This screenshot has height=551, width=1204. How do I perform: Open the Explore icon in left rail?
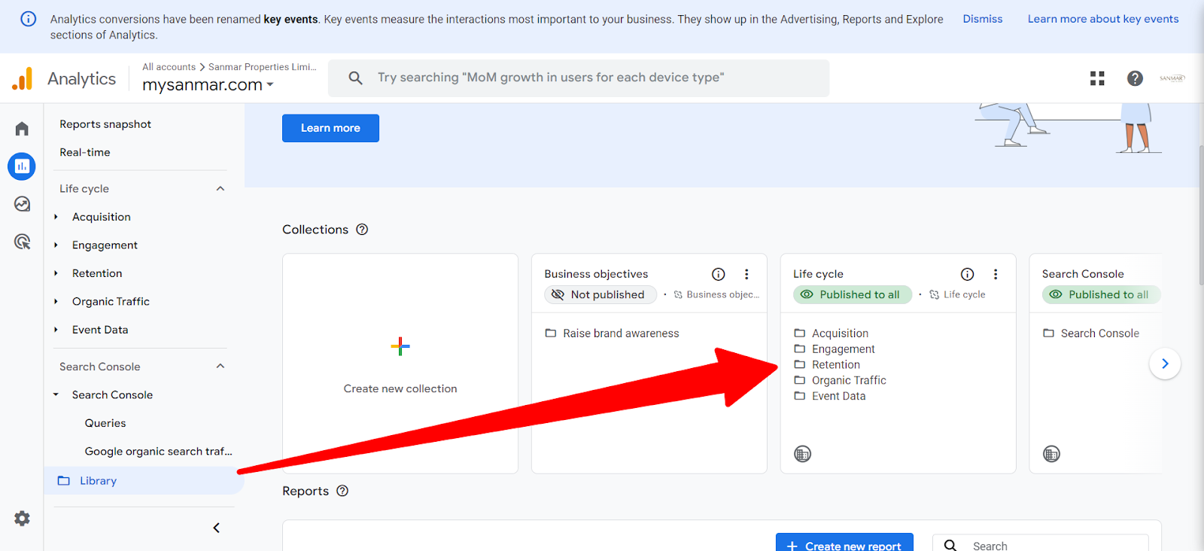pyautogui.click(x=22, y=204)
